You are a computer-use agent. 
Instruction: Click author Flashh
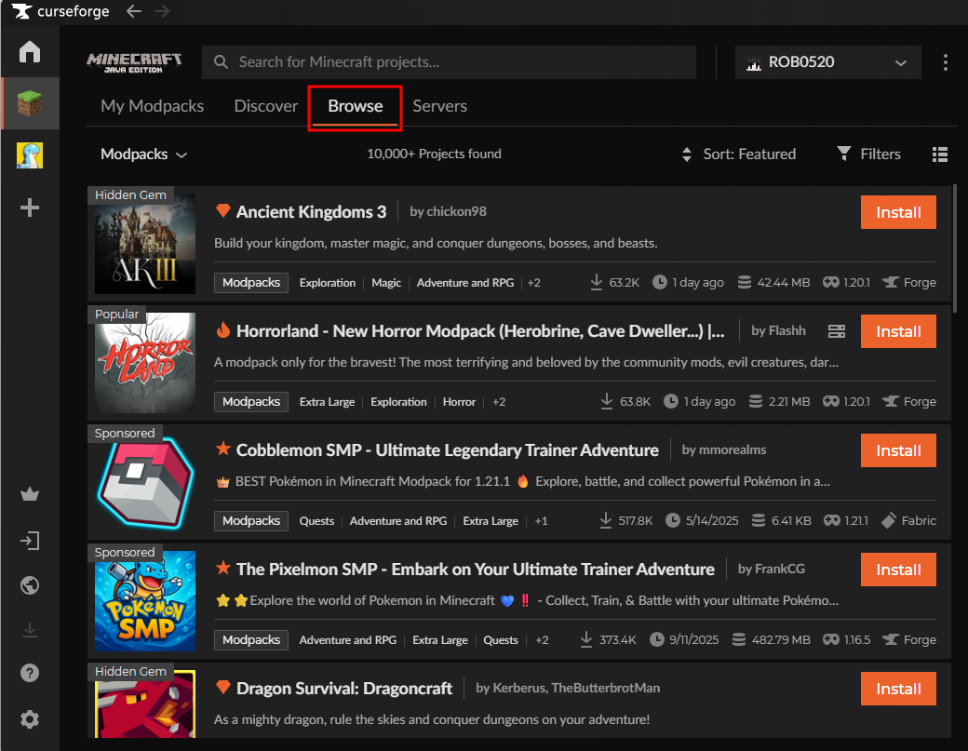click(786, 330)
